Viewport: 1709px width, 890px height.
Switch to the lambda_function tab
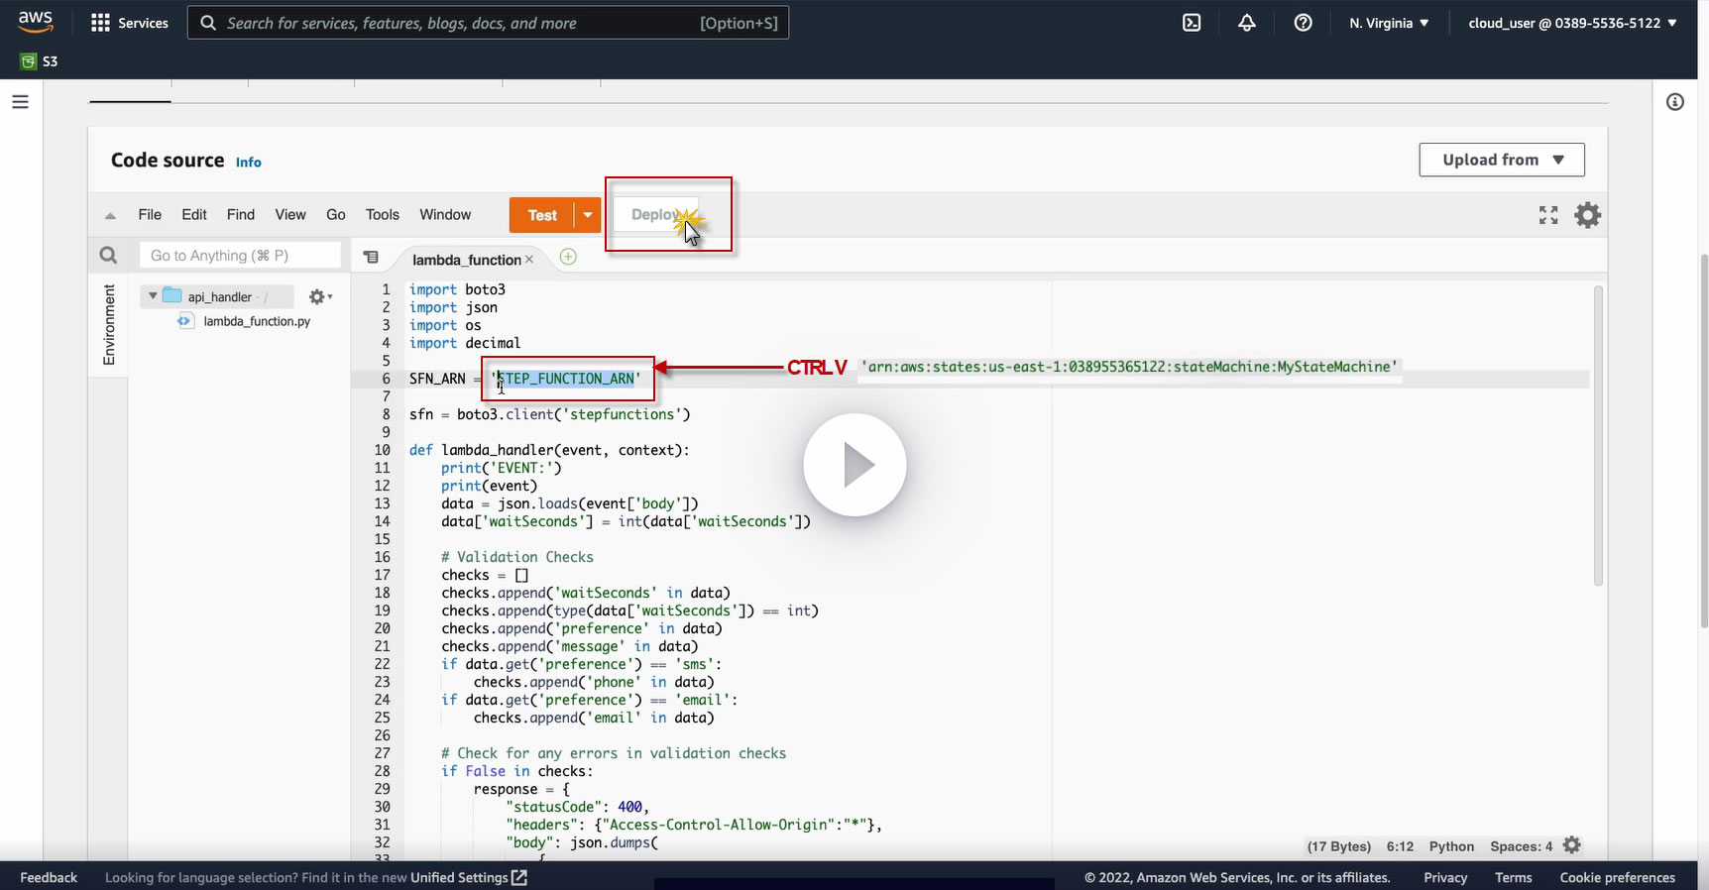tap(466, 260)
